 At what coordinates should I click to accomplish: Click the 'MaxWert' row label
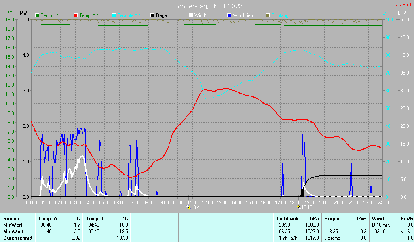coord(13,232)
